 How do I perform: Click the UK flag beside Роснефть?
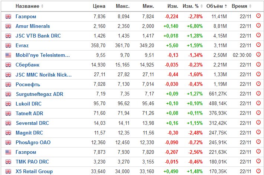(x=8, y=84)
